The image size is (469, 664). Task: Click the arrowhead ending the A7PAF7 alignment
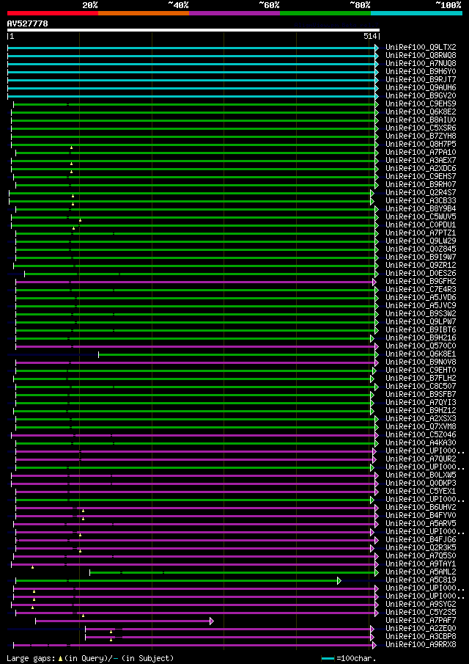pos(212,621)
